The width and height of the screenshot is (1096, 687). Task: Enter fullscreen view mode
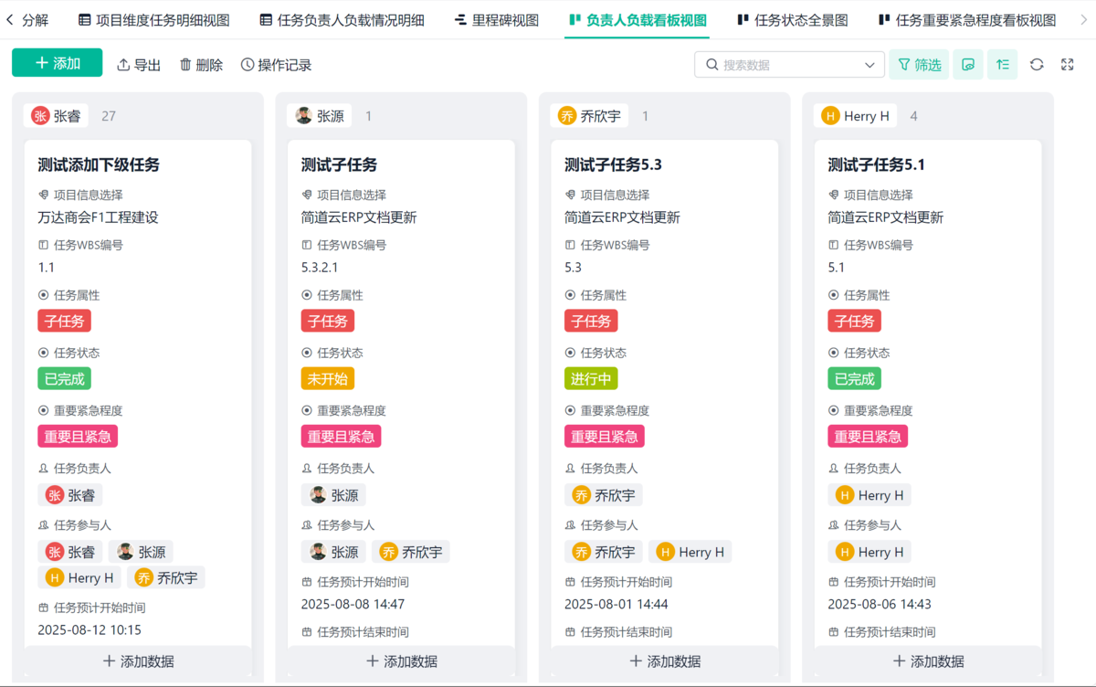(x=1068, y=65)
